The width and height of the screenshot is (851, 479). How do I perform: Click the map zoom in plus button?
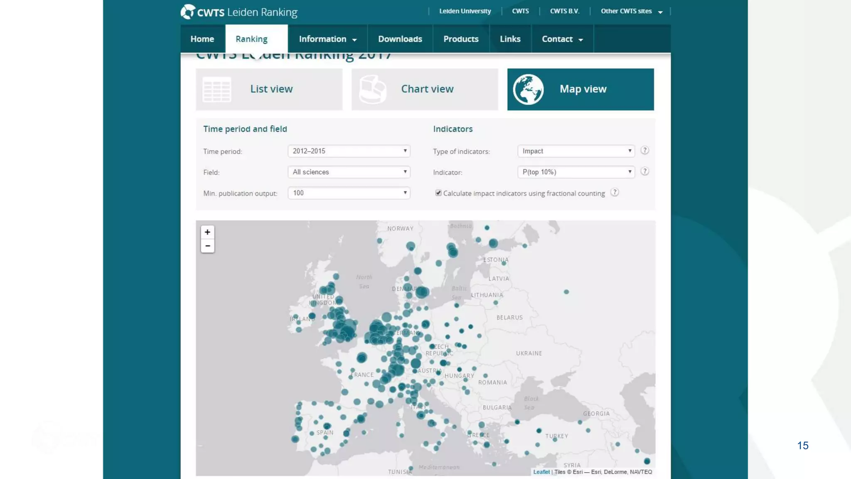click(x=207, y=232)
